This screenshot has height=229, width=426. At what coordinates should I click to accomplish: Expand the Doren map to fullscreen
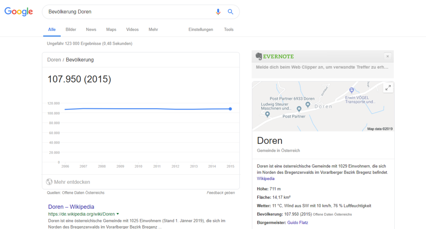pos(388,88)
